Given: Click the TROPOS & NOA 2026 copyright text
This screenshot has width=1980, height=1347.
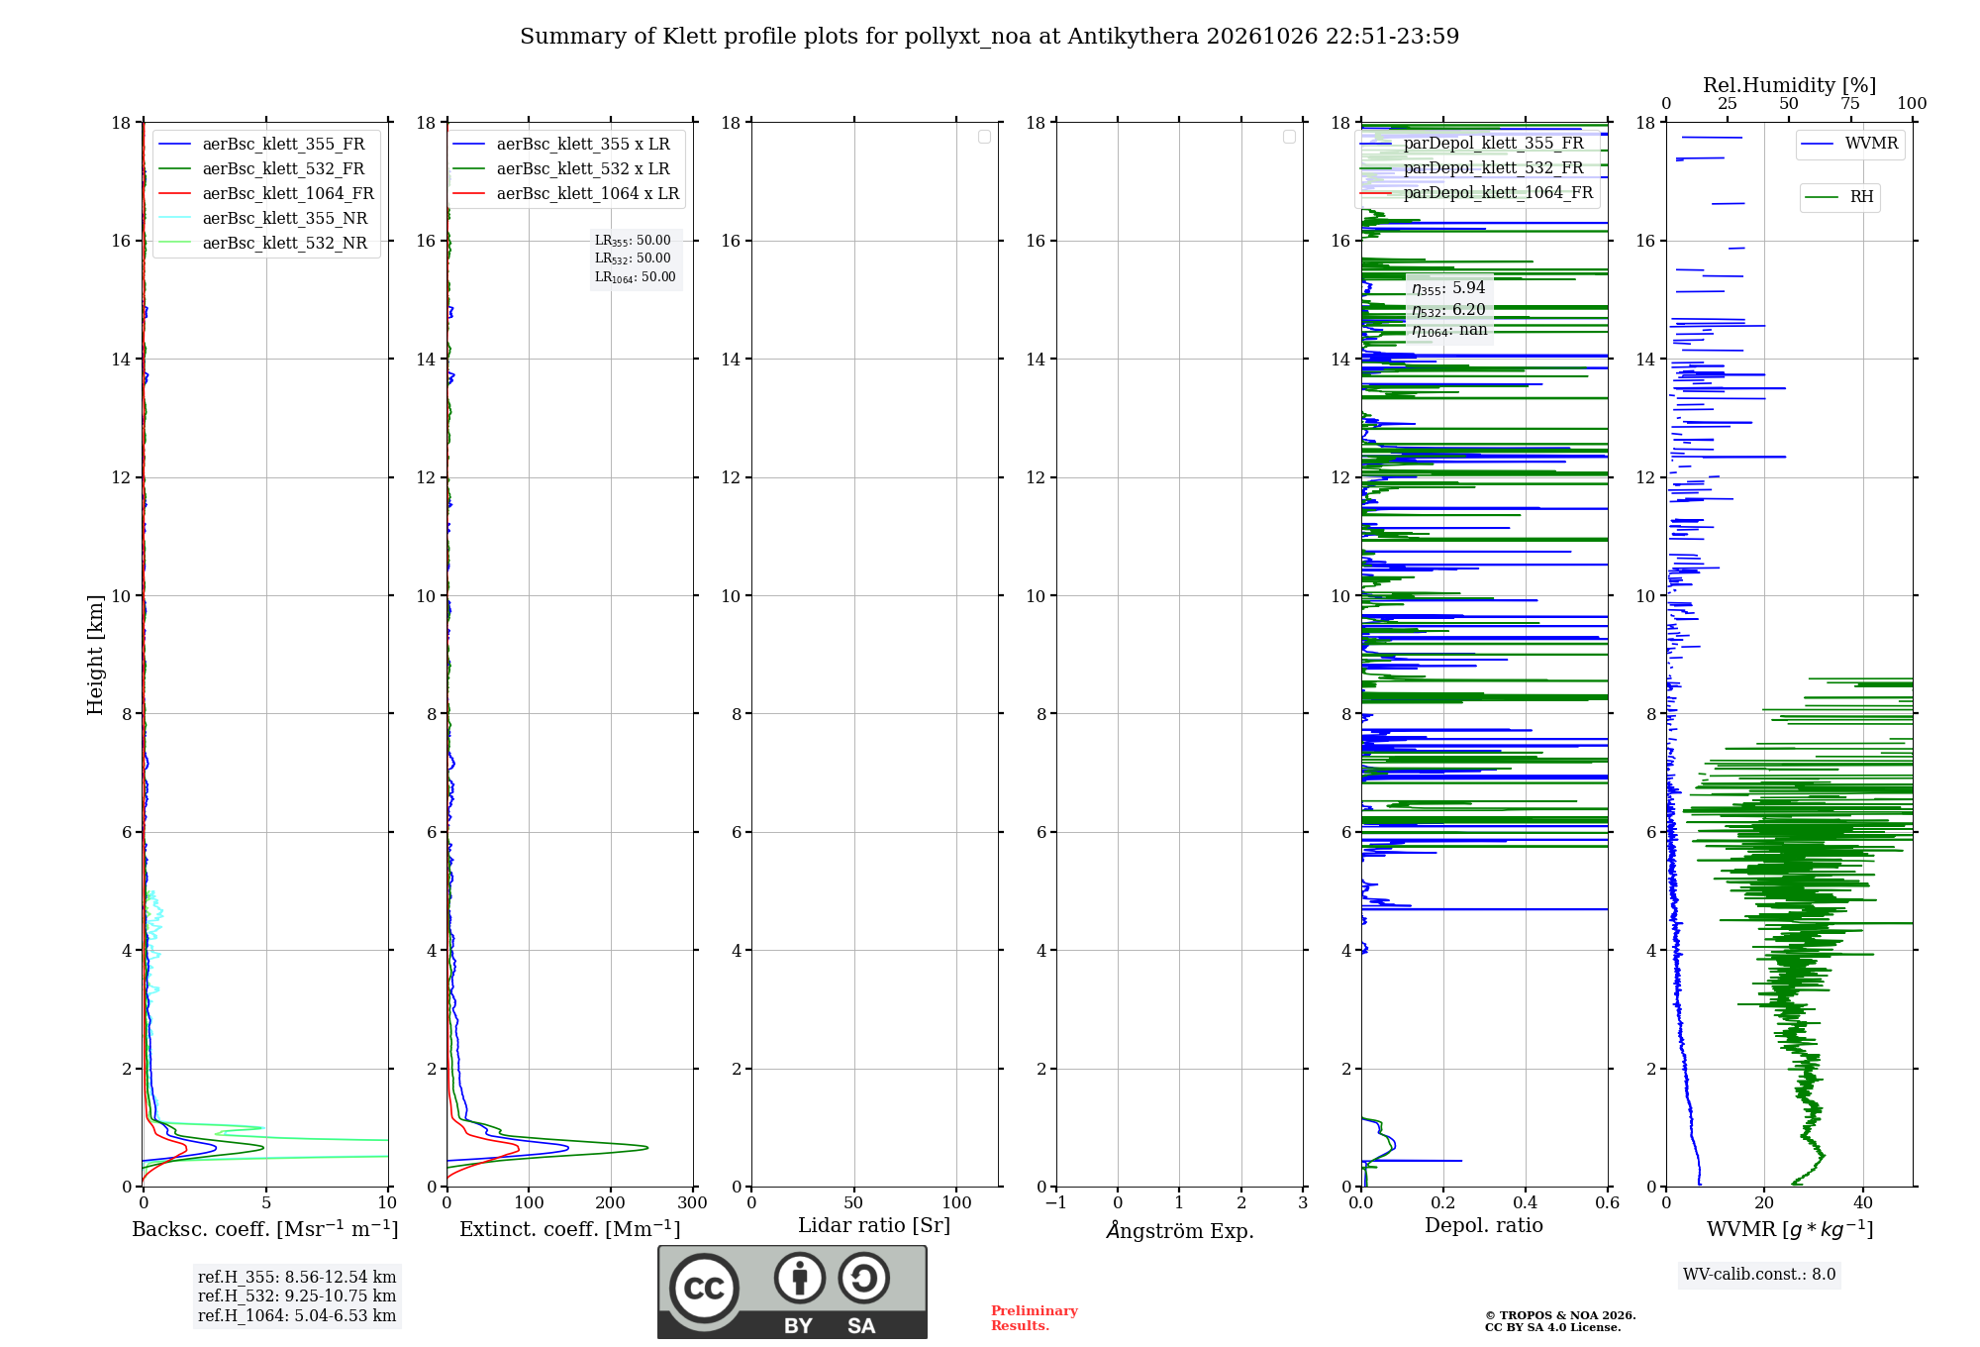Looking at the screenshot, I should point(1560,1315).
